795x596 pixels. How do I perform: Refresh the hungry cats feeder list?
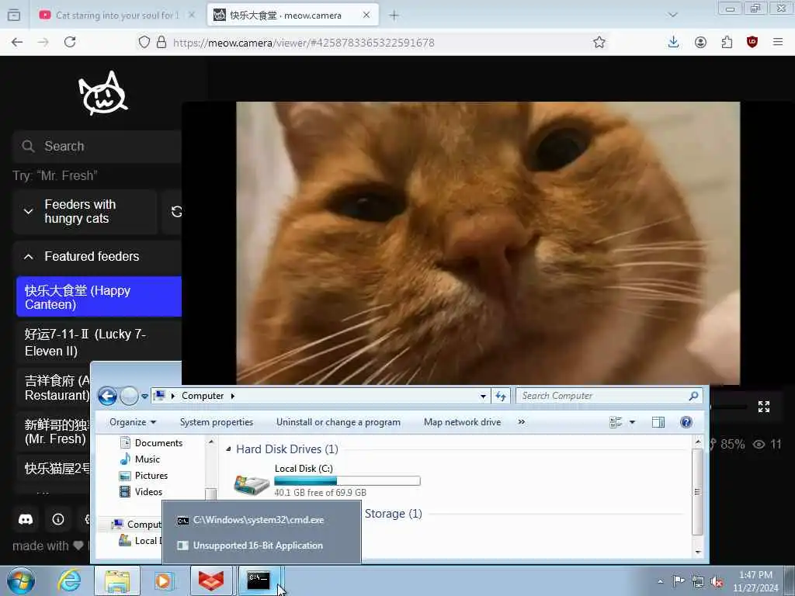coord(176,211)
